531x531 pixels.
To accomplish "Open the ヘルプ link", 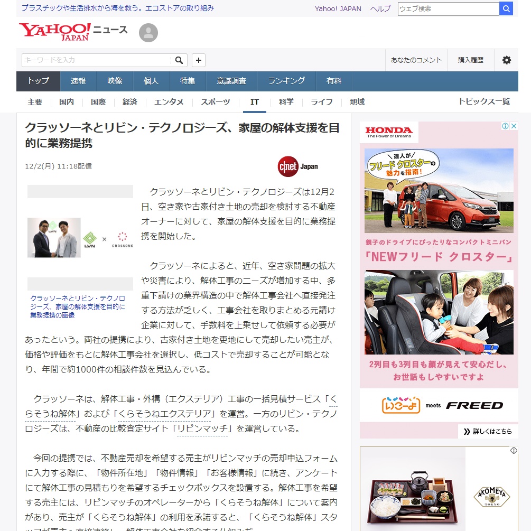I will (380, 9).
